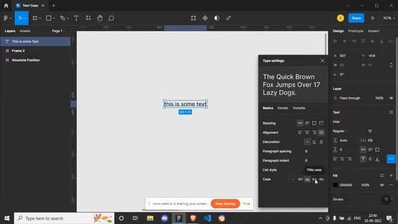Viewport: 398px width, 224px height.
Task: Open the Regular font weight dropdown
Action: click(x=340, y=131)
